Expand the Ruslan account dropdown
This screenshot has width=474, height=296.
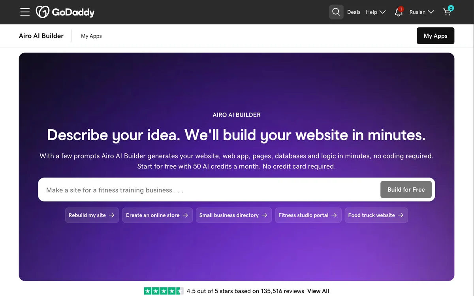click(421, 12)
